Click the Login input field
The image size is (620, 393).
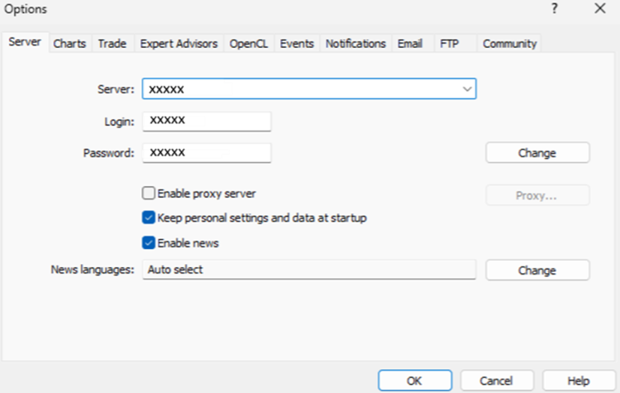point(207,122)
